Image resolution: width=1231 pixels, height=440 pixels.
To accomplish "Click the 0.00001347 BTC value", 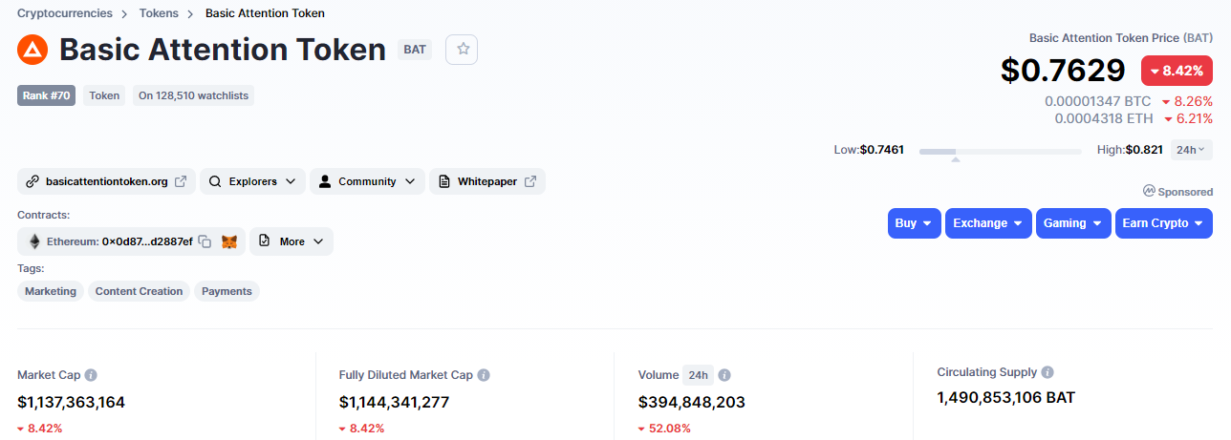I will click(x=1098, y=101).
